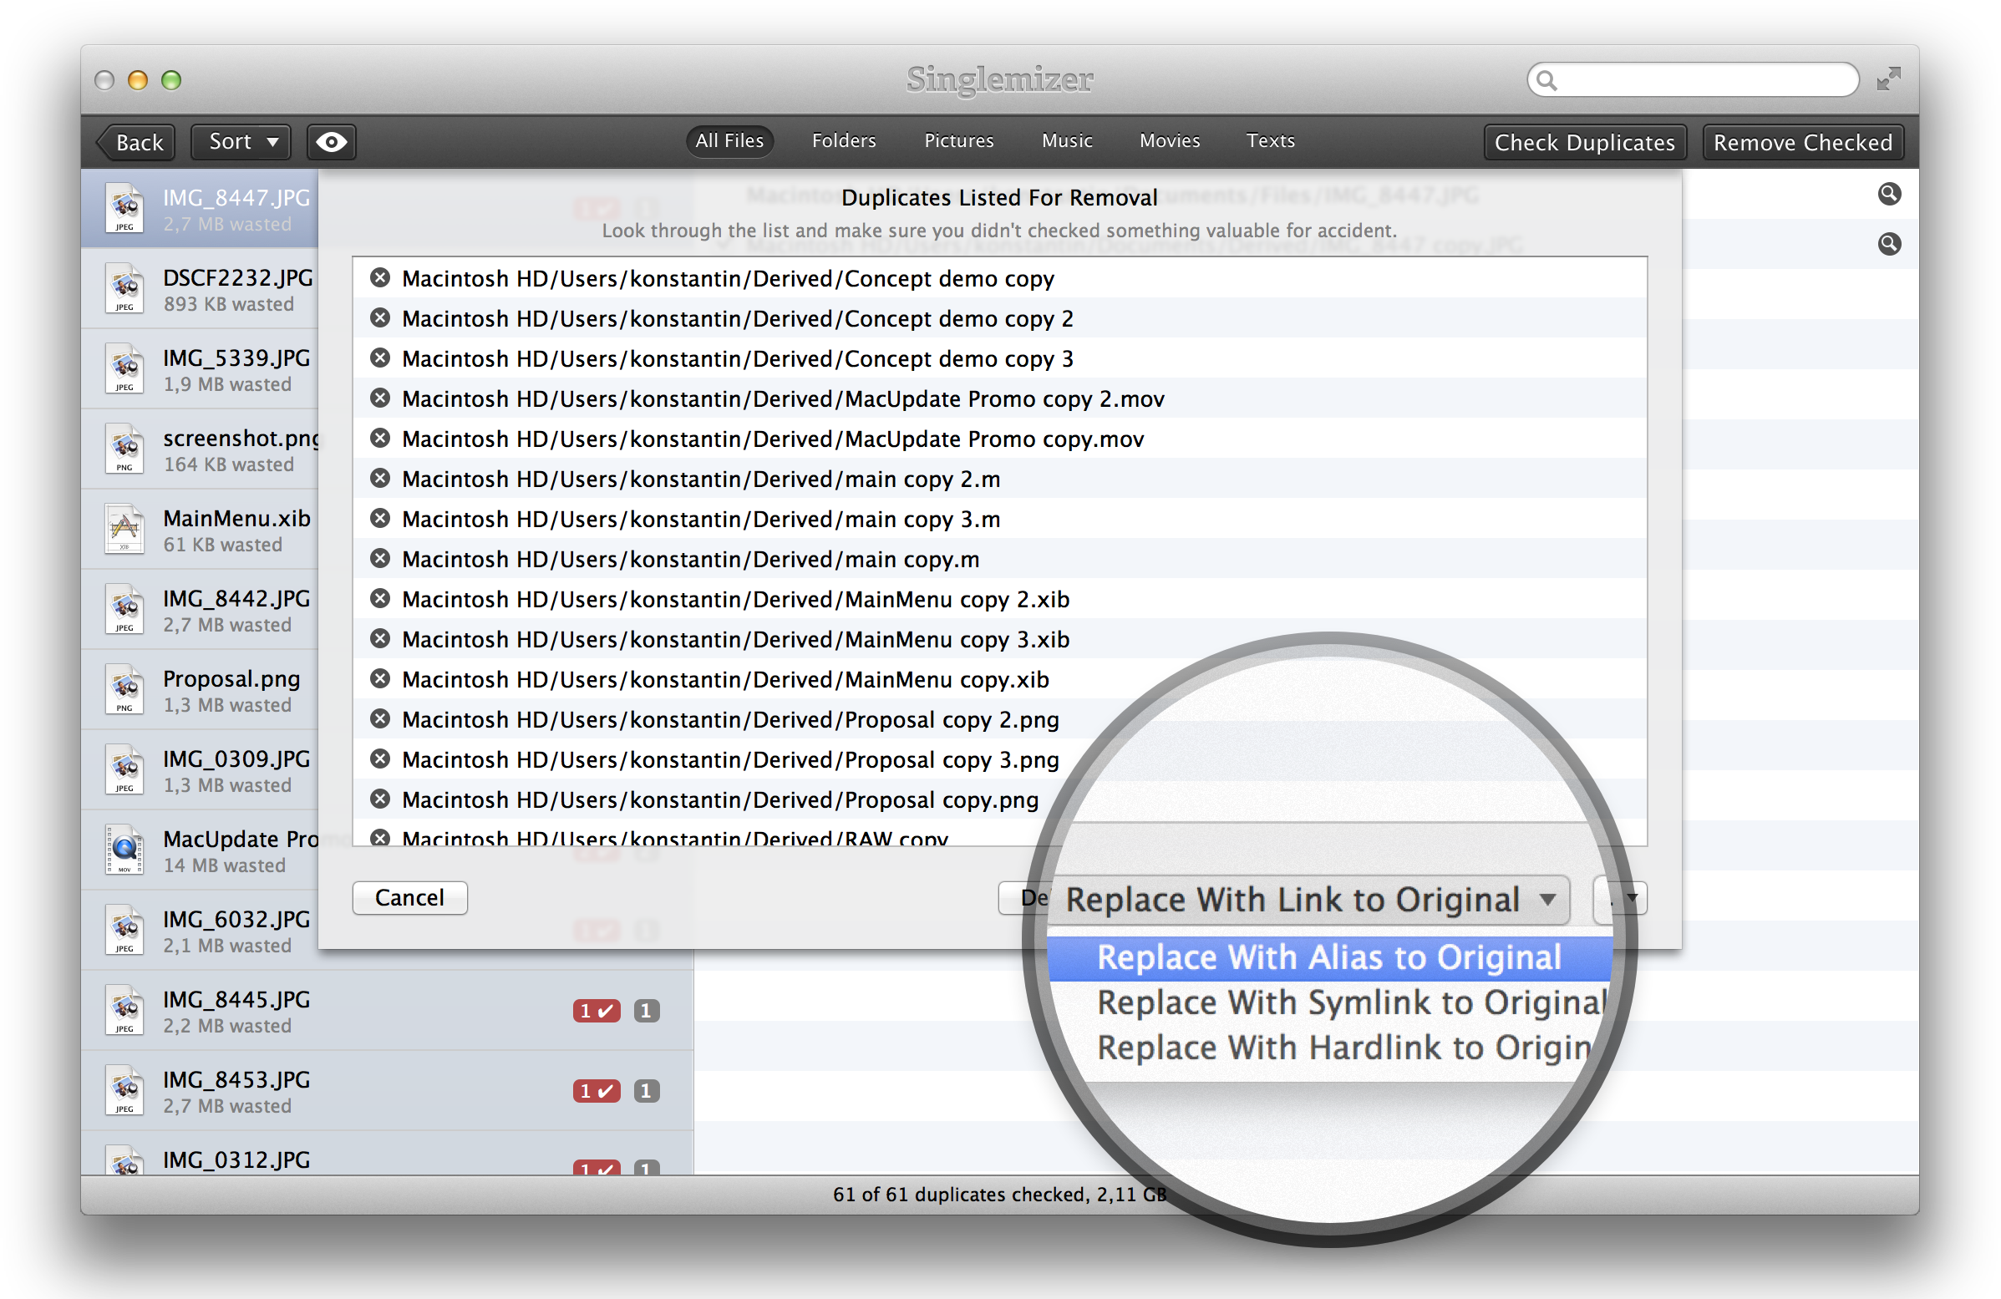Select the MainMenu.xib file icon

coord(125,529)
